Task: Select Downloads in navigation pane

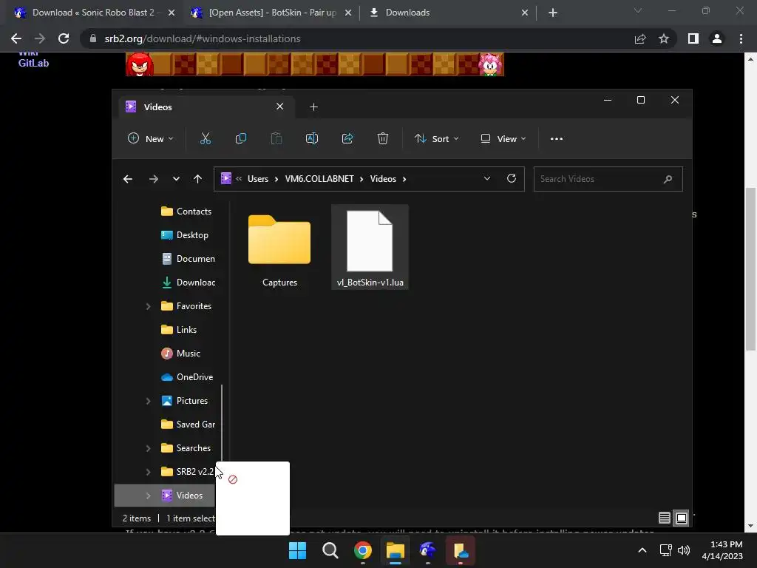Action: 187,283
